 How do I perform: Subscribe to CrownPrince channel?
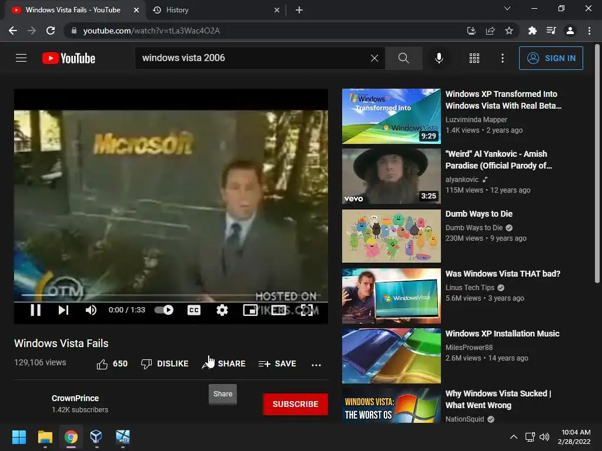(x=295, y=404)
